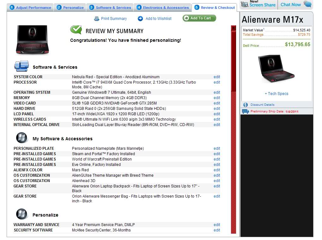The width and height of the screenshot is (322, 240).
Task: Click the Chat Now speech bubble icon
Action: pyautogui.click(x=307, y=4)
